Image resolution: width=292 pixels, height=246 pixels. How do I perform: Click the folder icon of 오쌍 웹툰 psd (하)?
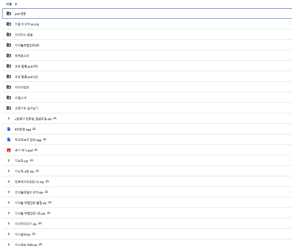click(x=9, y=66)
